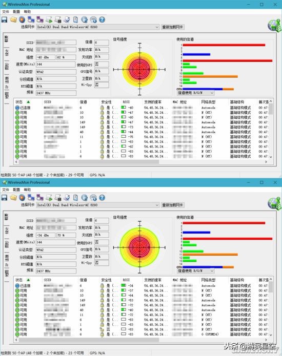Image resolution: width=282 pixels, height=356 pixels.
Task: Open the 配置 menu in upper window
Action: [16, 12]
